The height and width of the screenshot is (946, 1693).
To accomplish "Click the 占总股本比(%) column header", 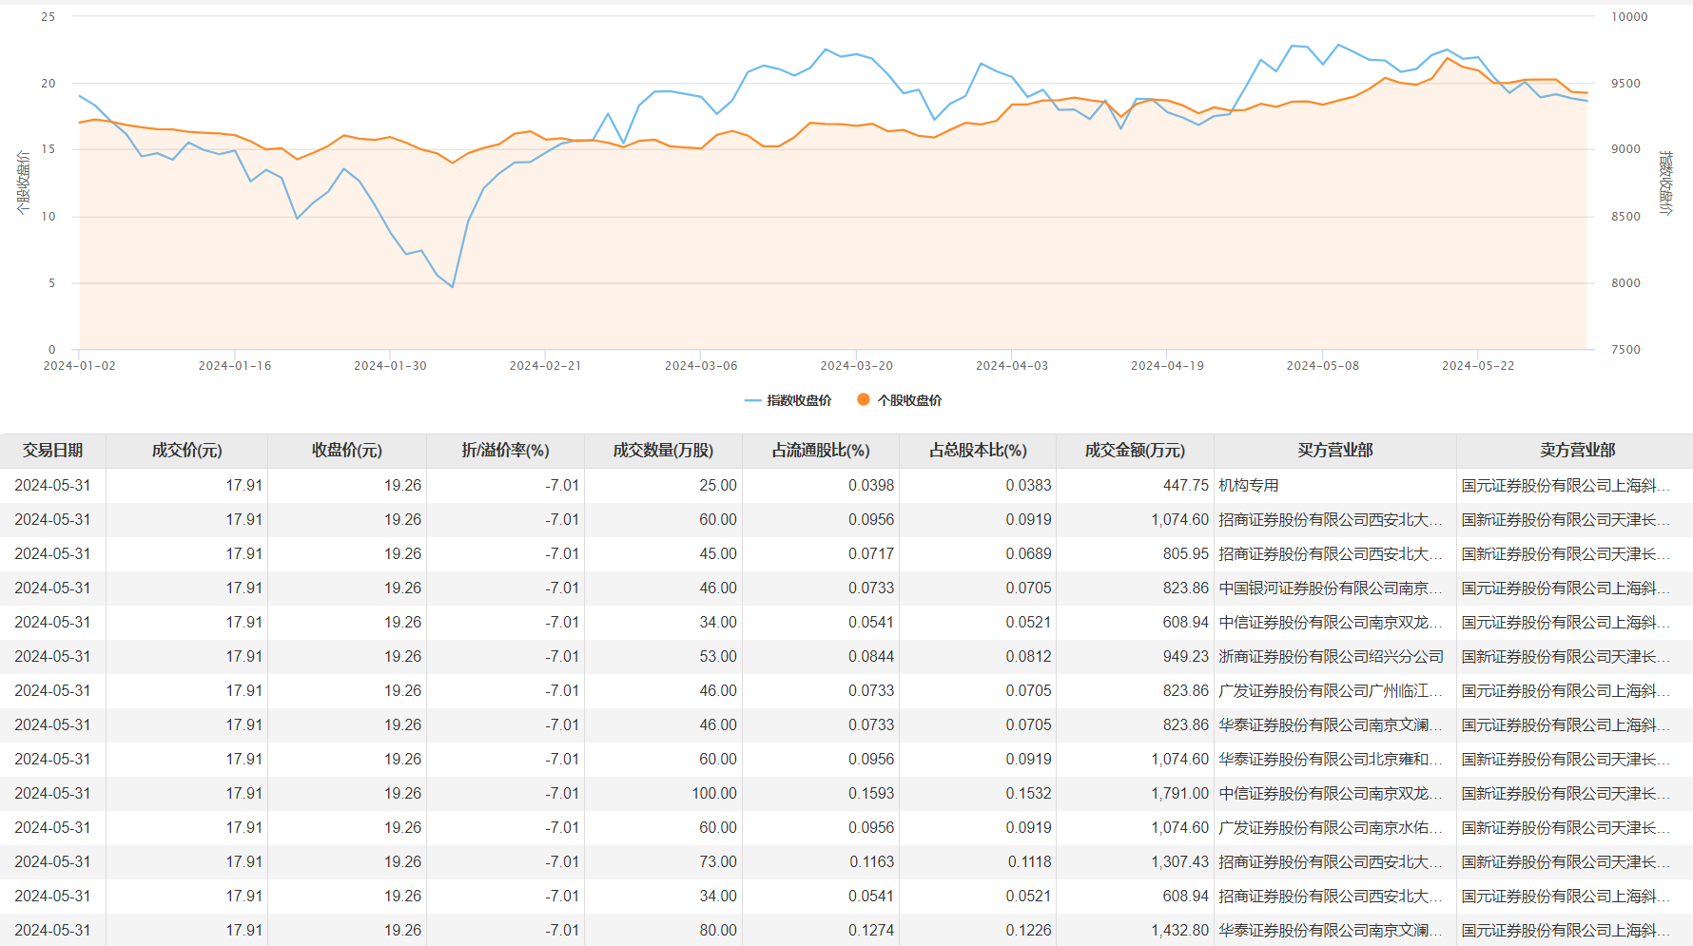I will pos(978,451).
